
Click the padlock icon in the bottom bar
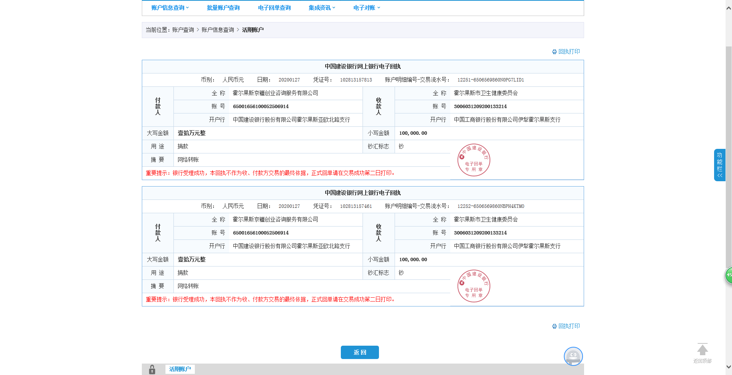[x=152, y=369]
